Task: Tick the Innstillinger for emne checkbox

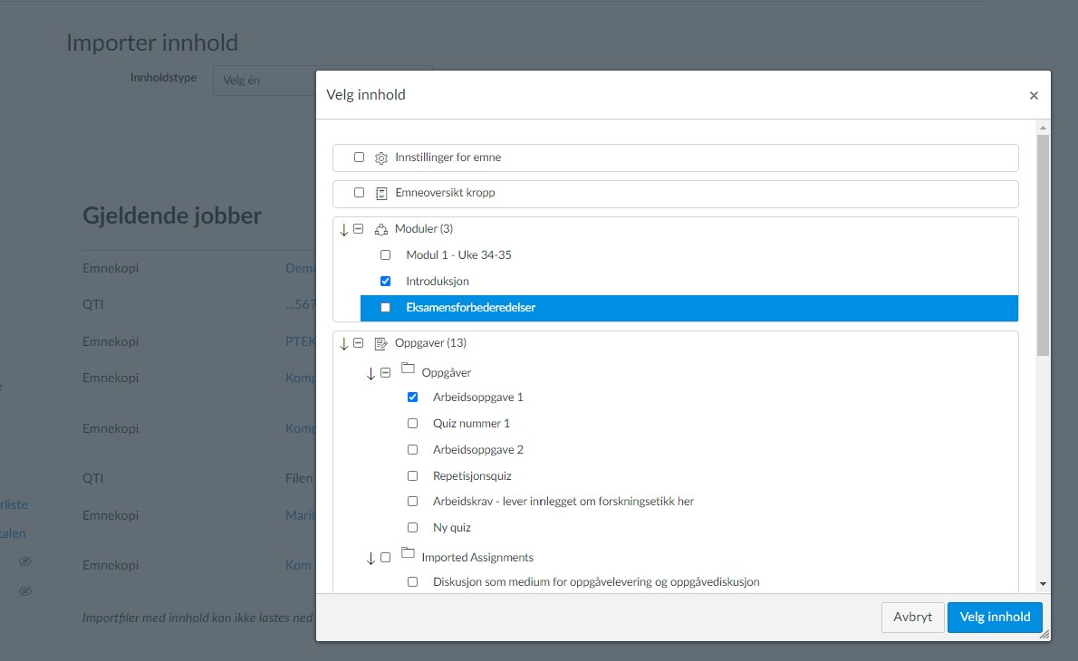Action: [359, 158]
